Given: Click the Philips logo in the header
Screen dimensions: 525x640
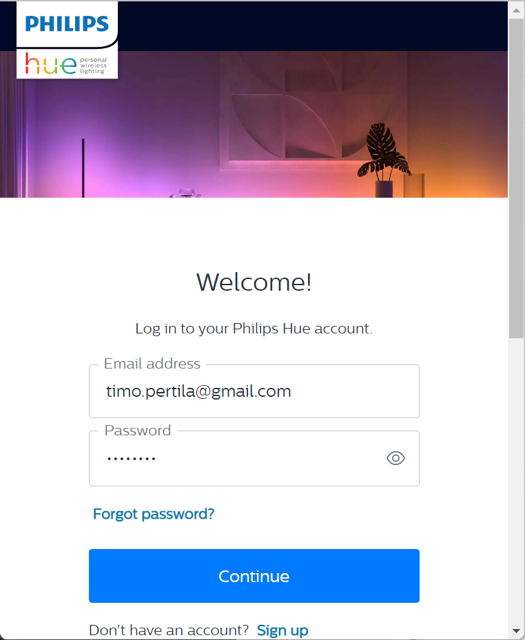Looking at the screenshot, I should click(67, 24).
